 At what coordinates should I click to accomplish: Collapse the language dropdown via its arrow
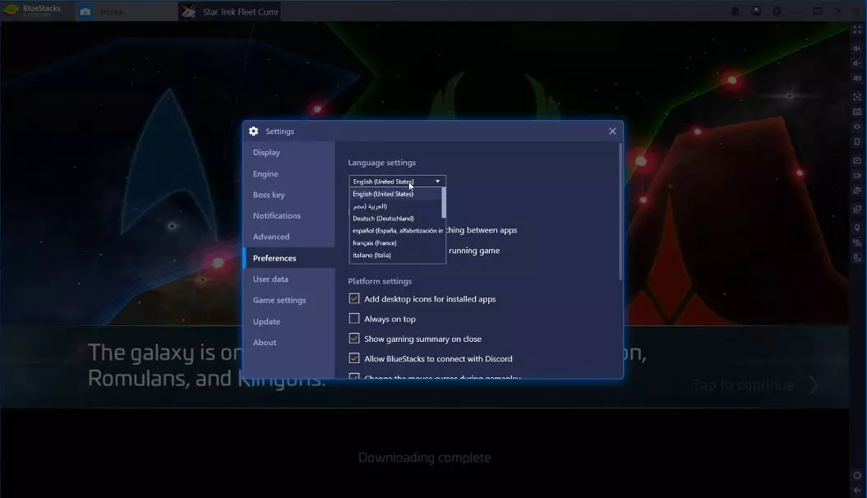coord(438,182)
